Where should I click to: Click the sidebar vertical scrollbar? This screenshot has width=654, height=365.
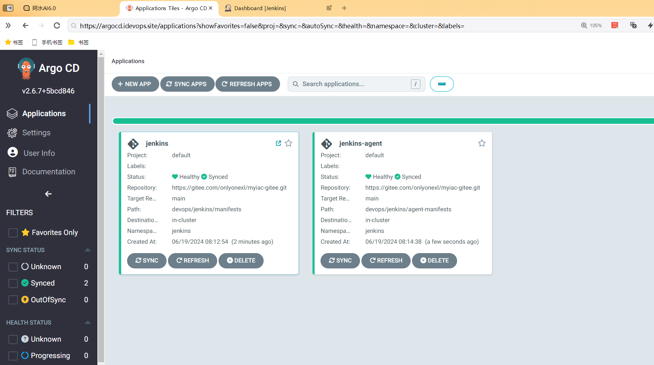coord(101,209)
